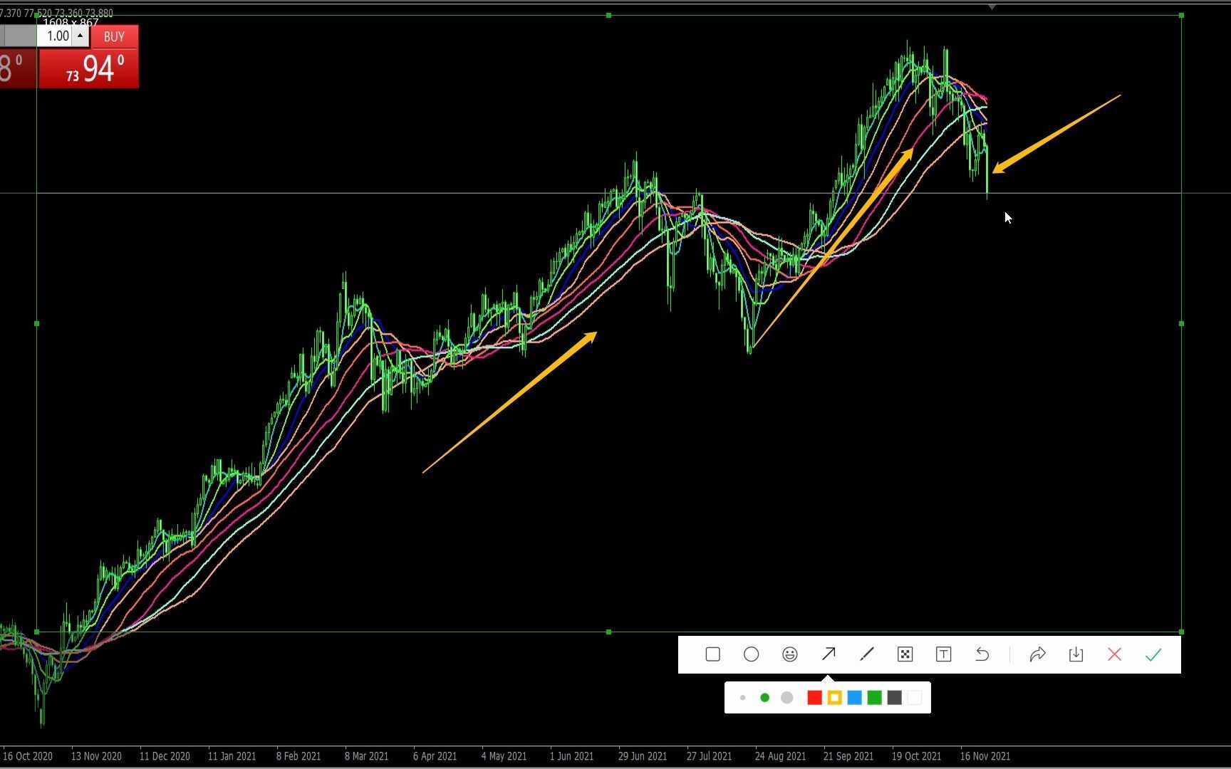Image resolution: width=1231 pixels, height=769 pixels.
Task: Select the text annotation tool
Action: click(943, 654)
